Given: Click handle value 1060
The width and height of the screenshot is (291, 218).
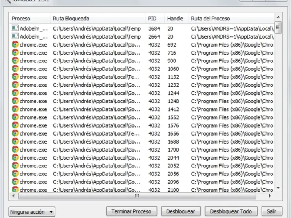Looking at the screenshot, I should (174, 69).
